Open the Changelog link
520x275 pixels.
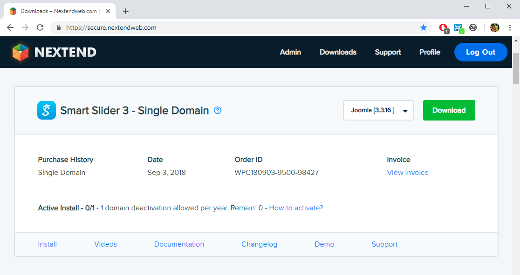click(x=260, y=244)
